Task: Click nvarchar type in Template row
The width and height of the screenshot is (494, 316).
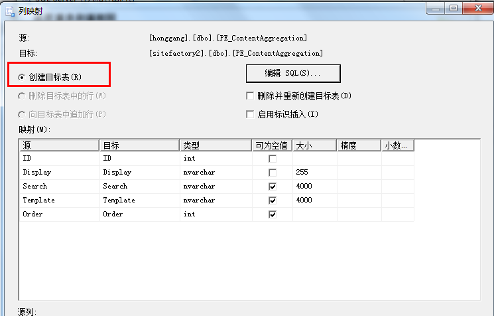Action: [x=216, y=200]
